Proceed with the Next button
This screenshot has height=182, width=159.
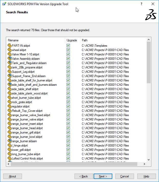103,176
